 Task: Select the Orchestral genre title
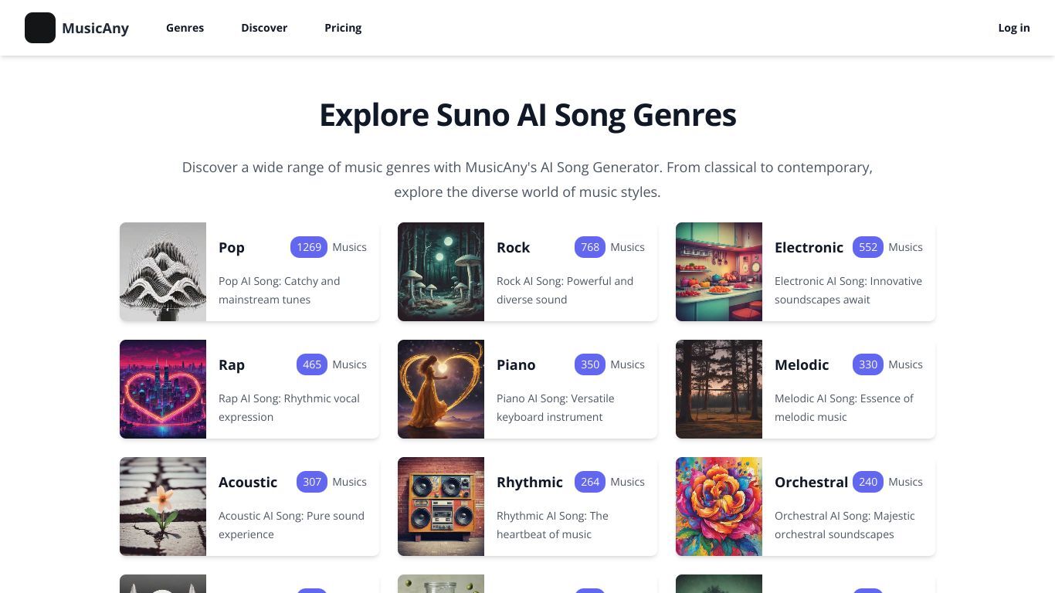pos(811,482)
